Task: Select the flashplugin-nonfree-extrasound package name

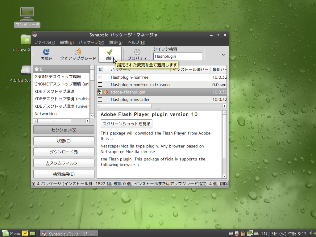Action: pyautogui.click(x=140, y=85)
